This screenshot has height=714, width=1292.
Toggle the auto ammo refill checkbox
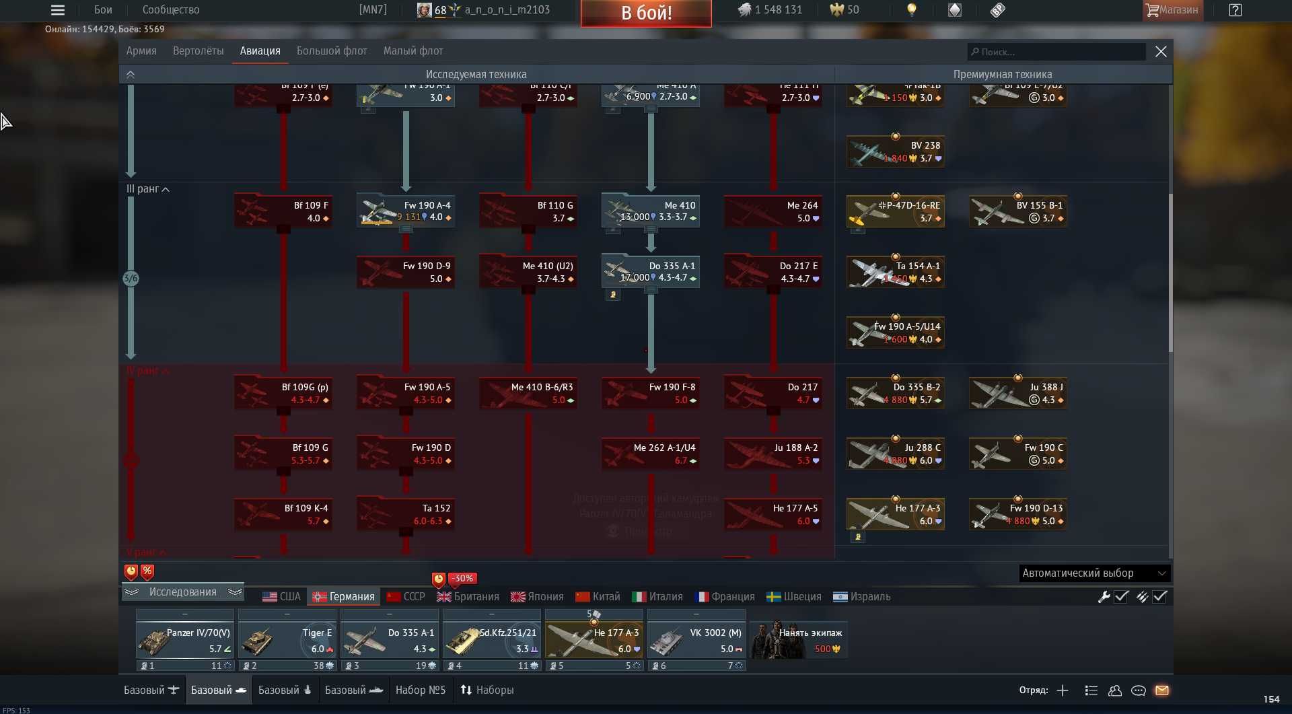(1160, 597)
